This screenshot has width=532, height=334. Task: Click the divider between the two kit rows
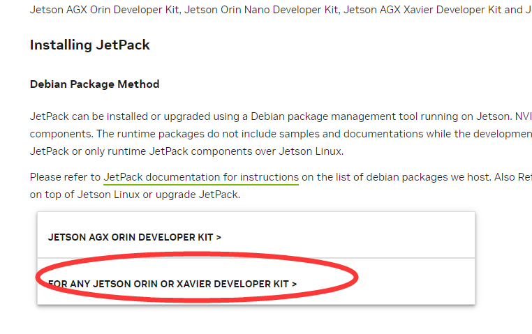256,258
